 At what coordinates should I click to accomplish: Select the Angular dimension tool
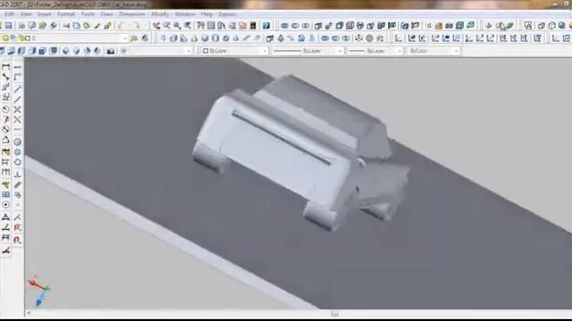(5, 140)
